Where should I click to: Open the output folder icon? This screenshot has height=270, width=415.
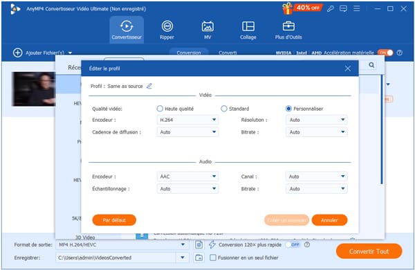tap(199, 258)
